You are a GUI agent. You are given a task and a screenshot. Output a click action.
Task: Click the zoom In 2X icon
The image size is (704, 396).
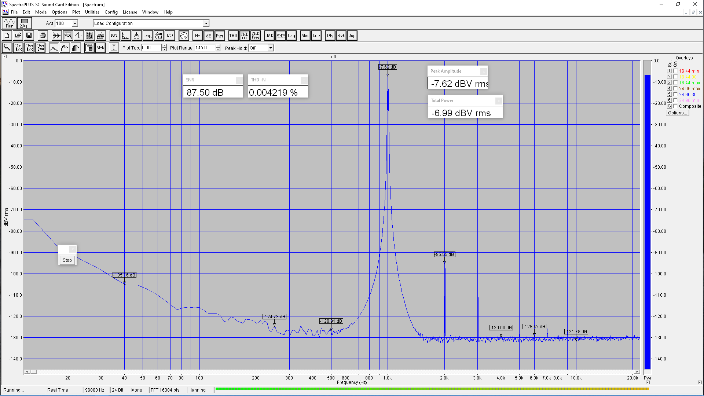18,48
